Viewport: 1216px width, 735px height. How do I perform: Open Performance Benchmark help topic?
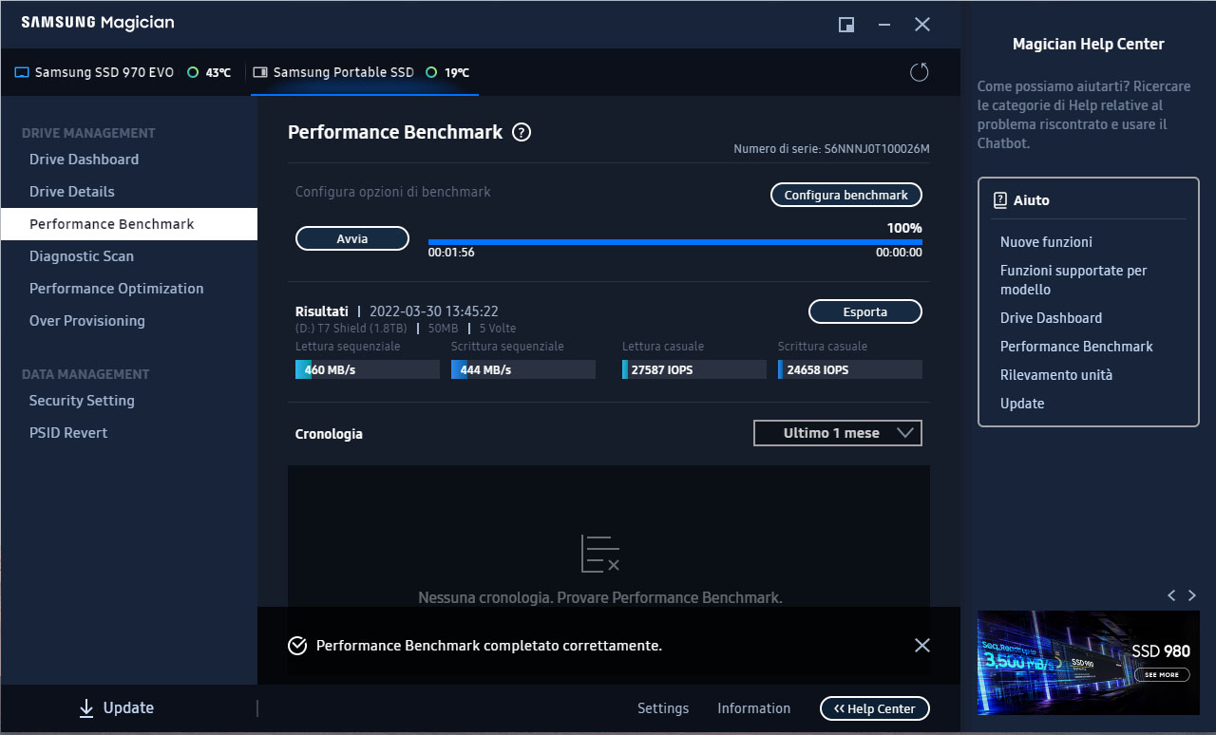(1076, 347)
